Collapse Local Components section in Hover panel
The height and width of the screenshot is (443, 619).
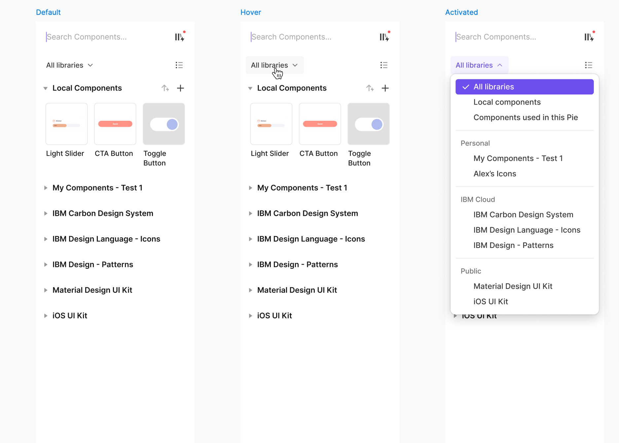[250, 88]
